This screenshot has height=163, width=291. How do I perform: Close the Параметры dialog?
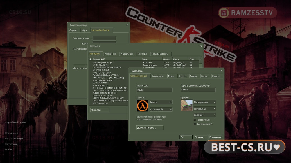click(x=221, y=71)
